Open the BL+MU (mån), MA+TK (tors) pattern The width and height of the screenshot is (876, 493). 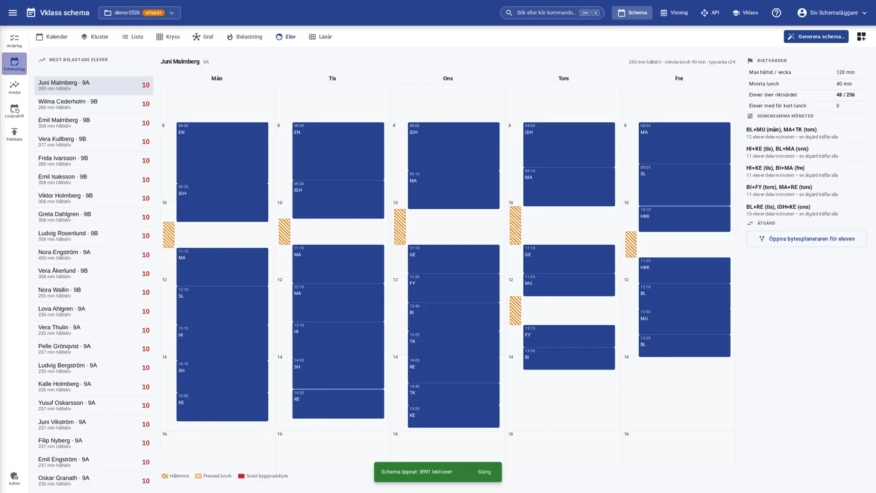coord(806,133)
